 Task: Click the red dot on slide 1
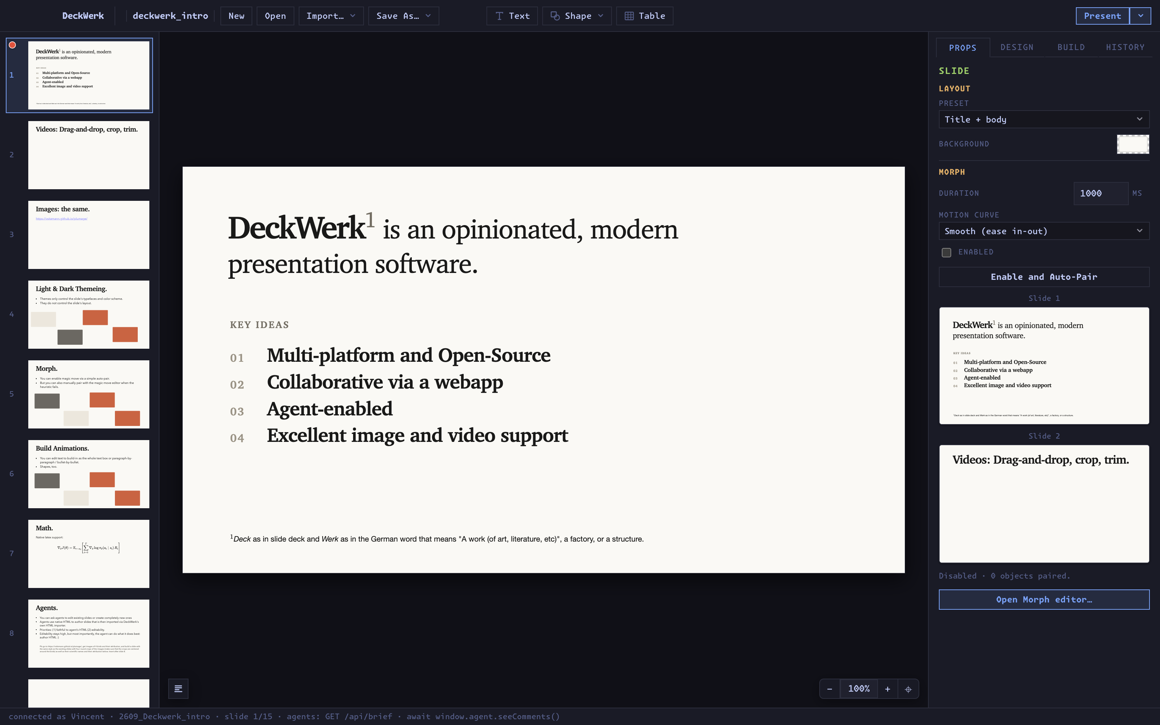(x=12, y=45)
